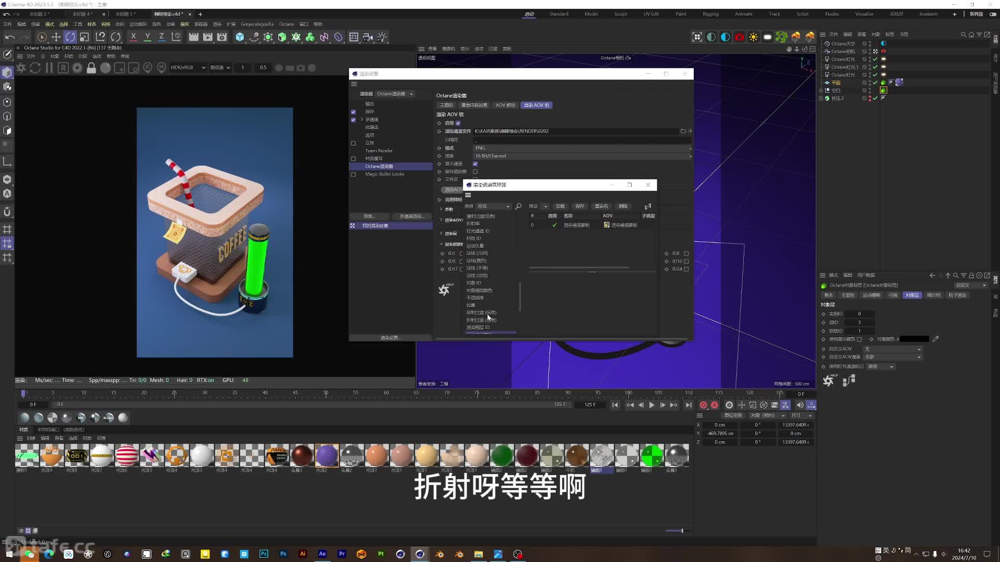Click the 重命名 rename button
This screenshot has width=1000, height=562.
click(602, 207)
